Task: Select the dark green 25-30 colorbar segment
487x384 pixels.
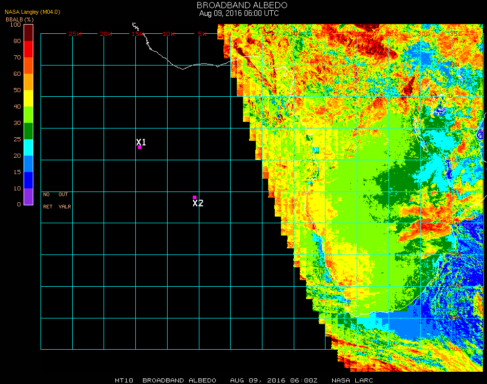Action: pos(29,131)
